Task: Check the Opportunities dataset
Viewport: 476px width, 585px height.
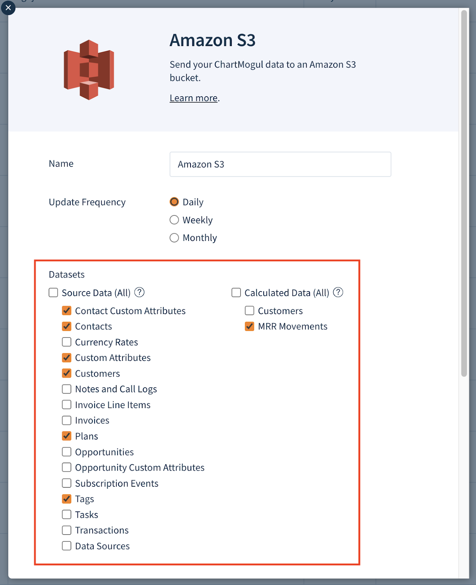Action: coord(67,452)
